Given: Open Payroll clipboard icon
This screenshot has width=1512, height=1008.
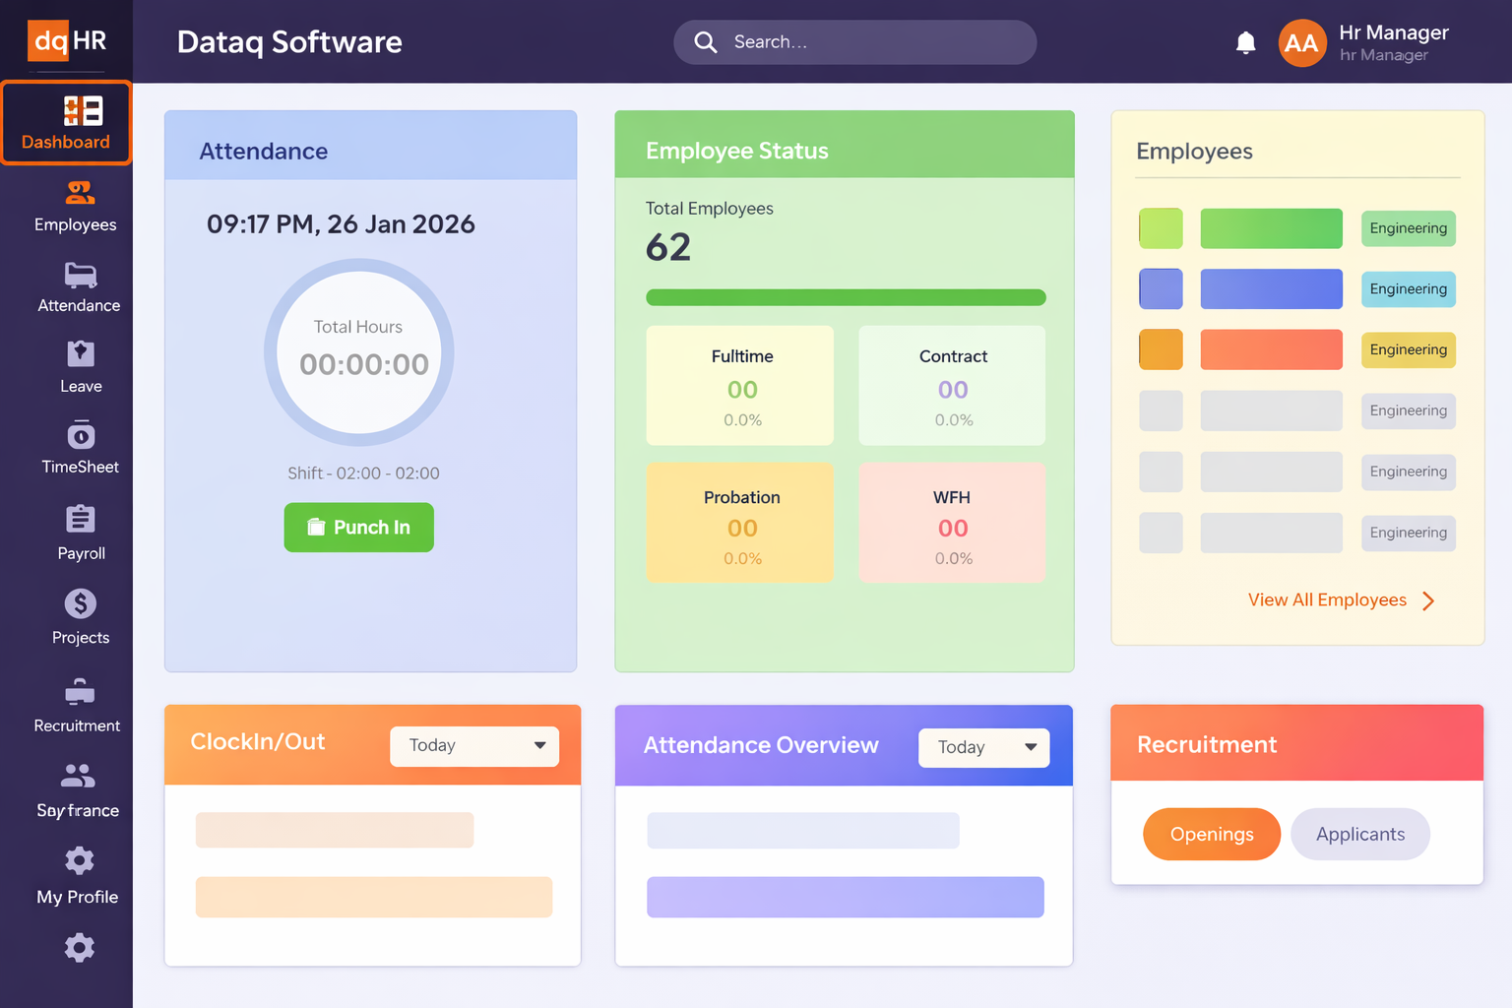Looking at the screenshot, I should (x=80, y=519).
